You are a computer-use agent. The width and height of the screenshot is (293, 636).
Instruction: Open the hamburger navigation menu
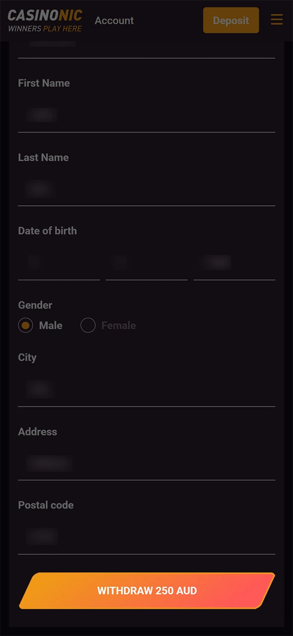277,20
